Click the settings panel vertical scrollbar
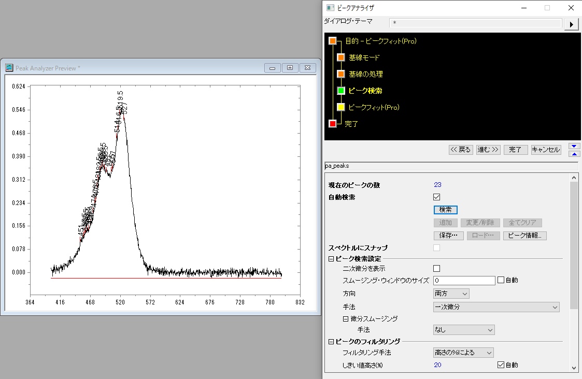 574,243
